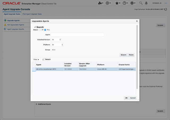
Task: Open the Favorites star menu
Action: 118,3
